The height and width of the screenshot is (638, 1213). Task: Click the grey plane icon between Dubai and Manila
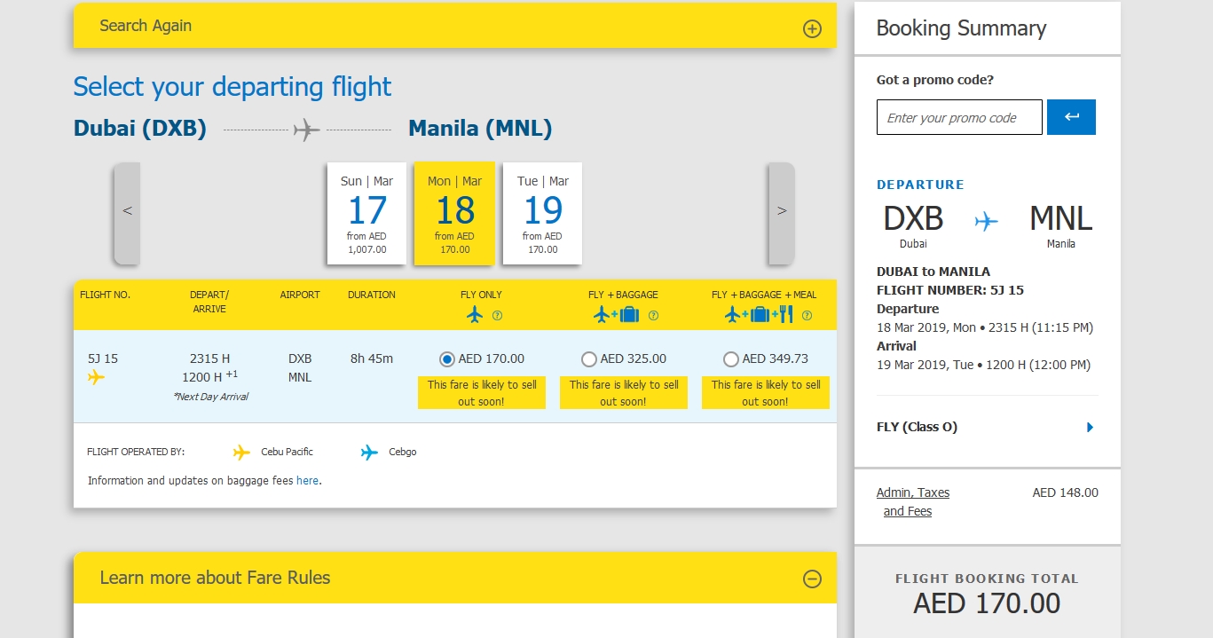coord(306,130)
